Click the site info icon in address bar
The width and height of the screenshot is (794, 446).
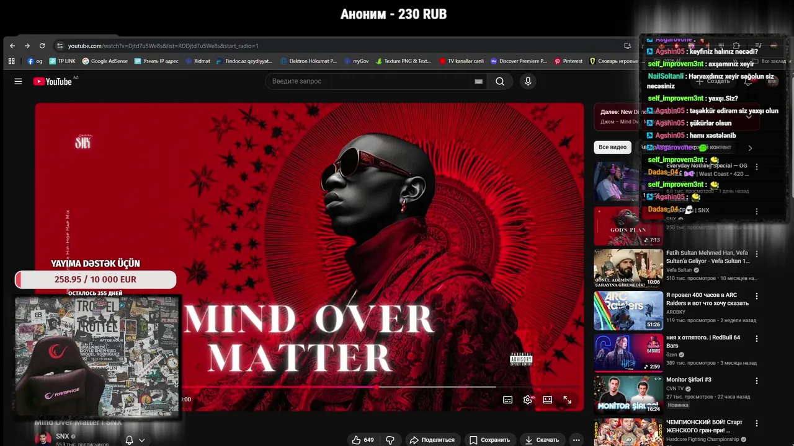pyautogui.click(x=60, y=46)
